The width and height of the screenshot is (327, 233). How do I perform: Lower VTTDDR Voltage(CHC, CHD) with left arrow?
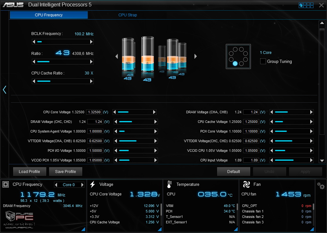pyautogui.click(x=271, y=141)
